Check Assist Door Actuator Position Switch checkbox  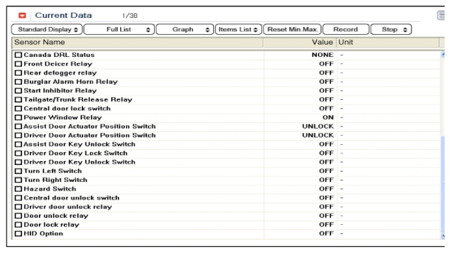point(19,126)
